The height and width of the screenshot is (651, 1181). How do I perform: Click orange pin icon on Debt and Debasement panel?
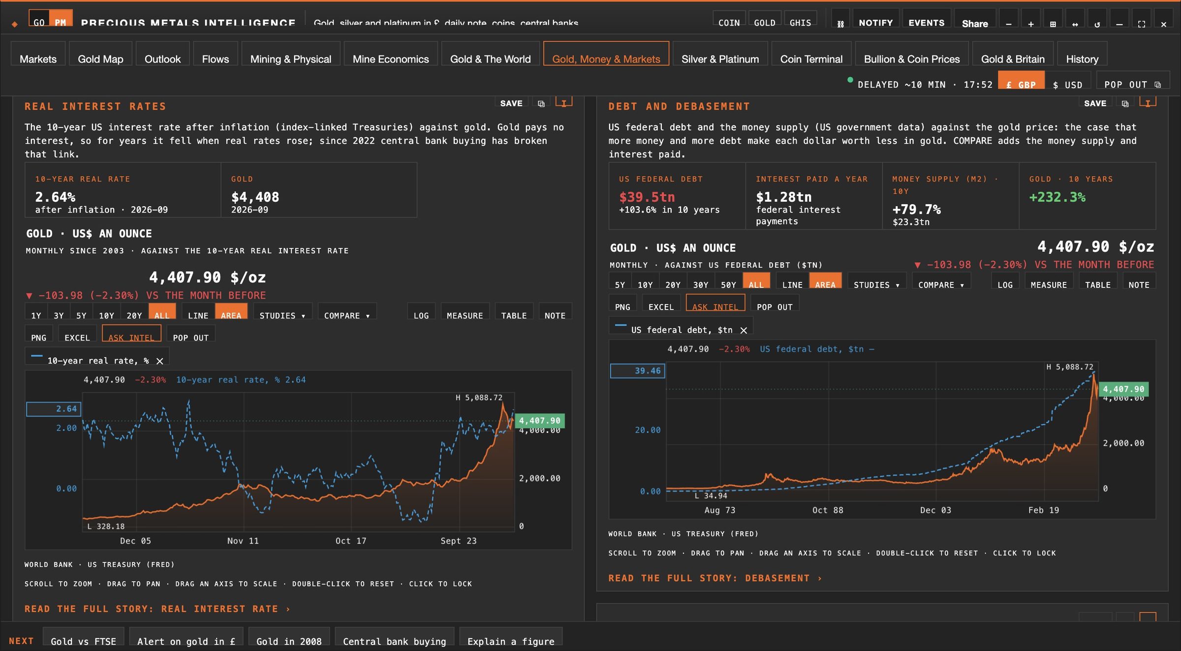1148,102
